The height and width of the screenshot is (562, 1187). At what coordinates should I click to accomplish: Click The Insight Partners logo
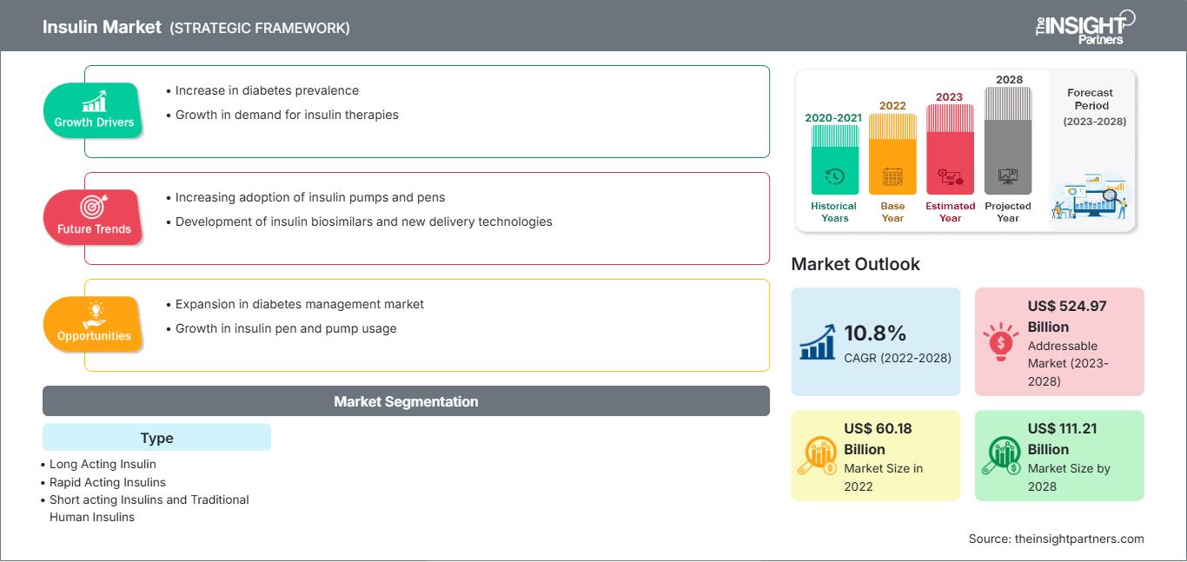(x=1084, y=26)
